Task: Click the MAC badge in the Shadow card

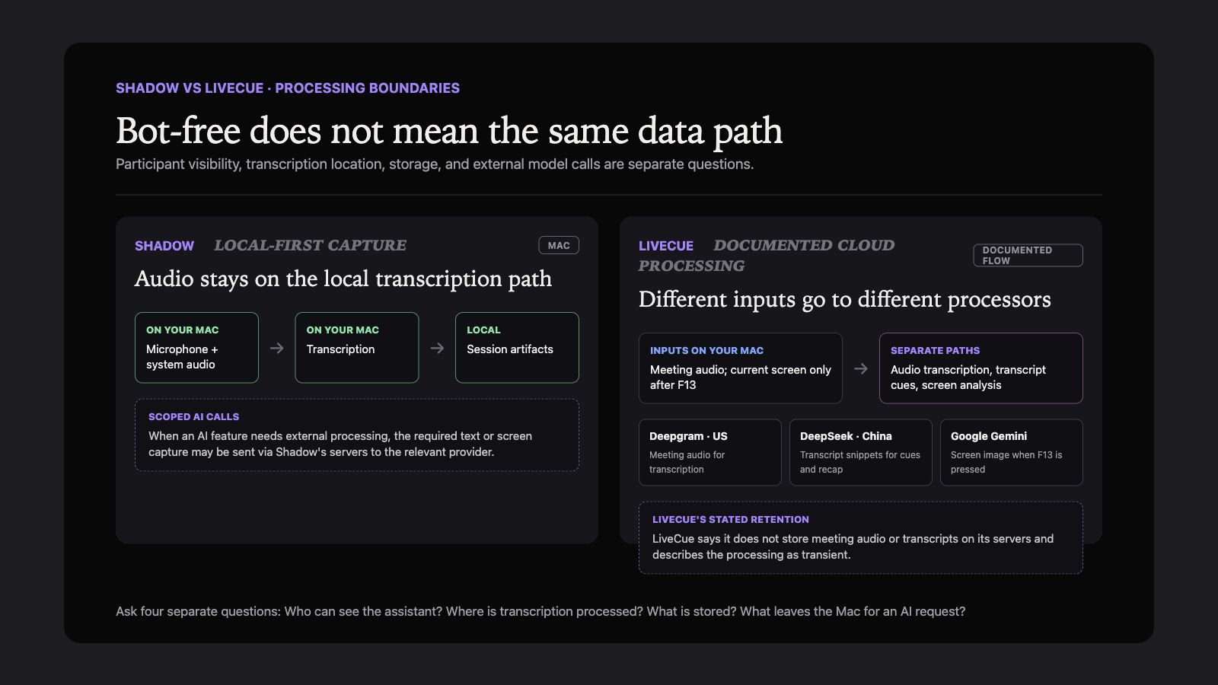Action: tap(559, 245)
